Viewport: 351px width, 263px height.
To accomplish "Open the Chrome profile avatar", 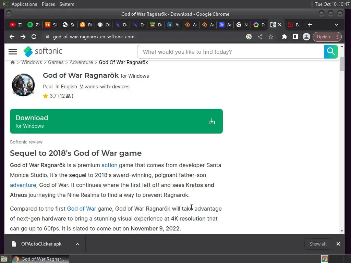I will [x=306, y=37].
